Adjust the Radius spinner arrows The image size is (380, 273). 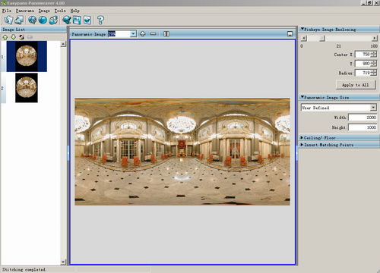click(x=374, y=73)
